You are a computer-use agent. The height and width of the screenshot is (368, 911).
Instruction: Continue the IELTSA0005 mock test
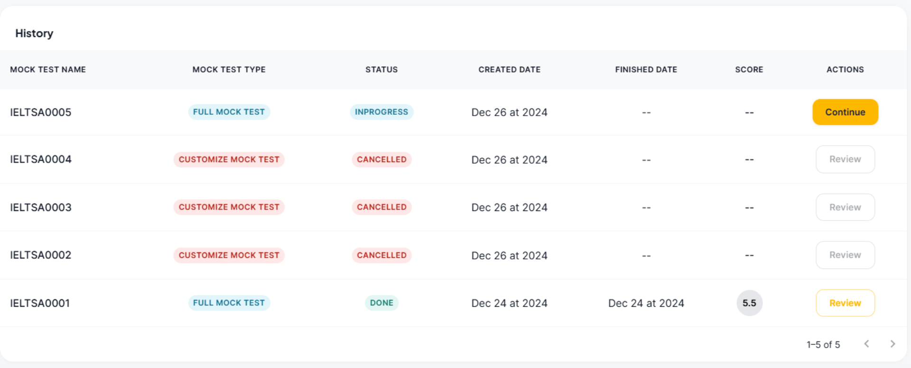point(845,112)
